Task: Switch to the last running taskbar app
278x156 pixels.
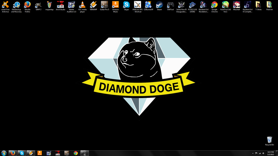Action: coord(85,153)
